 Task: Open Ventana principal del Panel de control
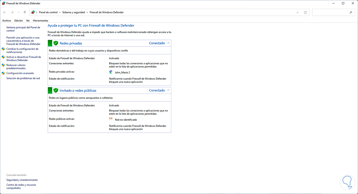point(23,29)
